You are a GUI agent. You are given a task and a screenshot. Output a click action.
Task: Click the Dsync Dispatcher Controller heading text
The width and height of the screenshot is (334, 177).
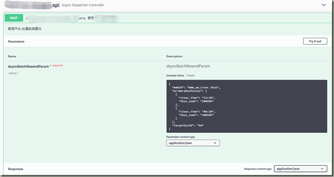(x=83, y=5)
